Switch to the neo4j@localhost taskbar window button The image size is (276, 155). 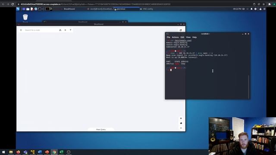point(100,9)
